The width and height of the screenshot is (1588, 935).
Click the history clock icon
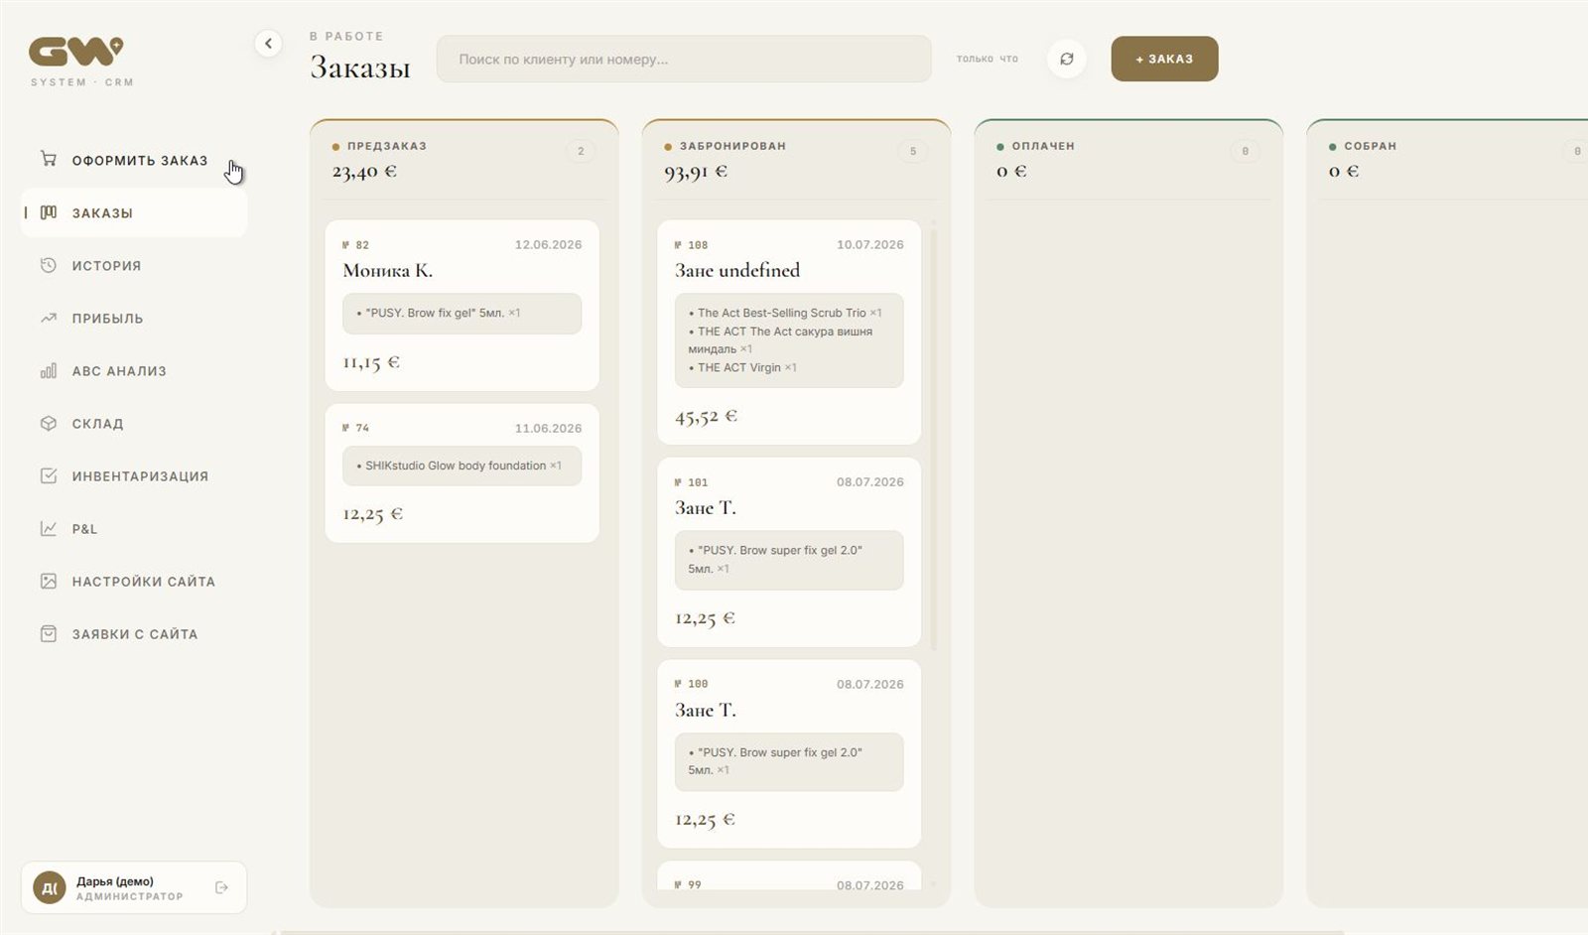pyautogui.click(x=48, y=265)
